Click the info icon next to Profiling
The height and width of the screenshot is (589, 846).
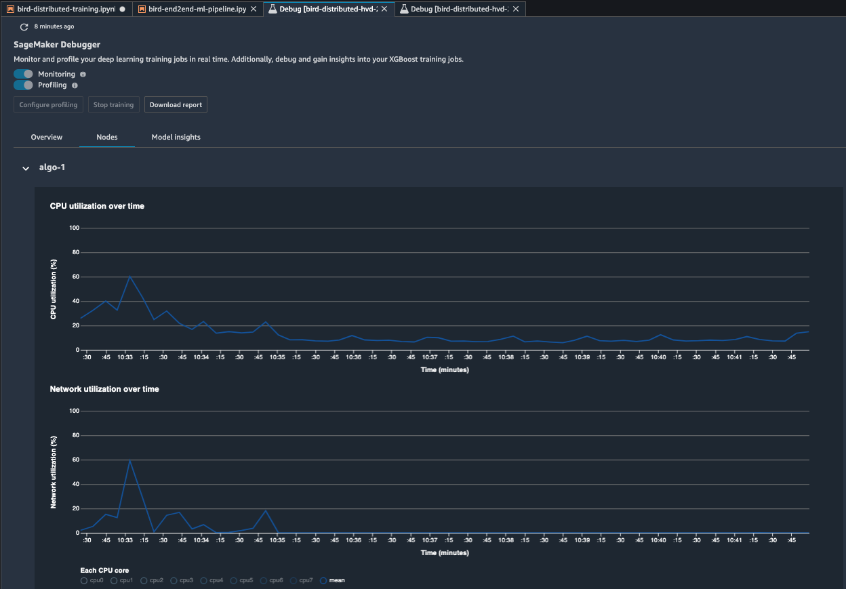pyautogui.click(x=75, y=85)
